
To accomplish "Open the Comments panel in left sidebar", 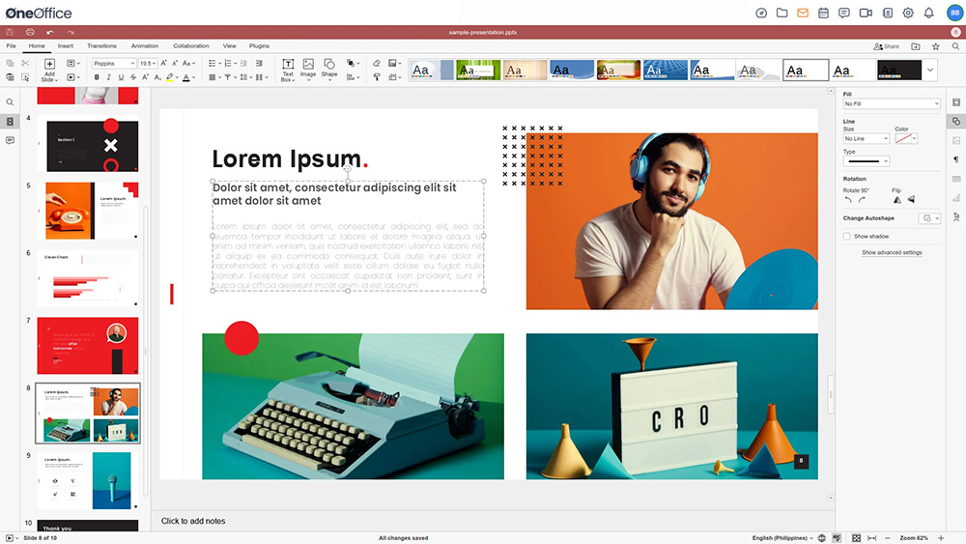I will (10, 140).
